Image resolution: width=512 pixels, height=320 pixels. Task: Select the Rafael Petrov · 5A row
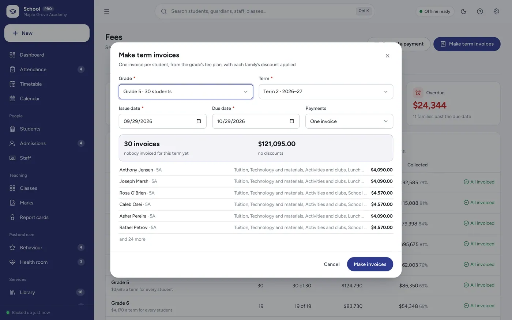pyautogui.click(x=256, y=227)
